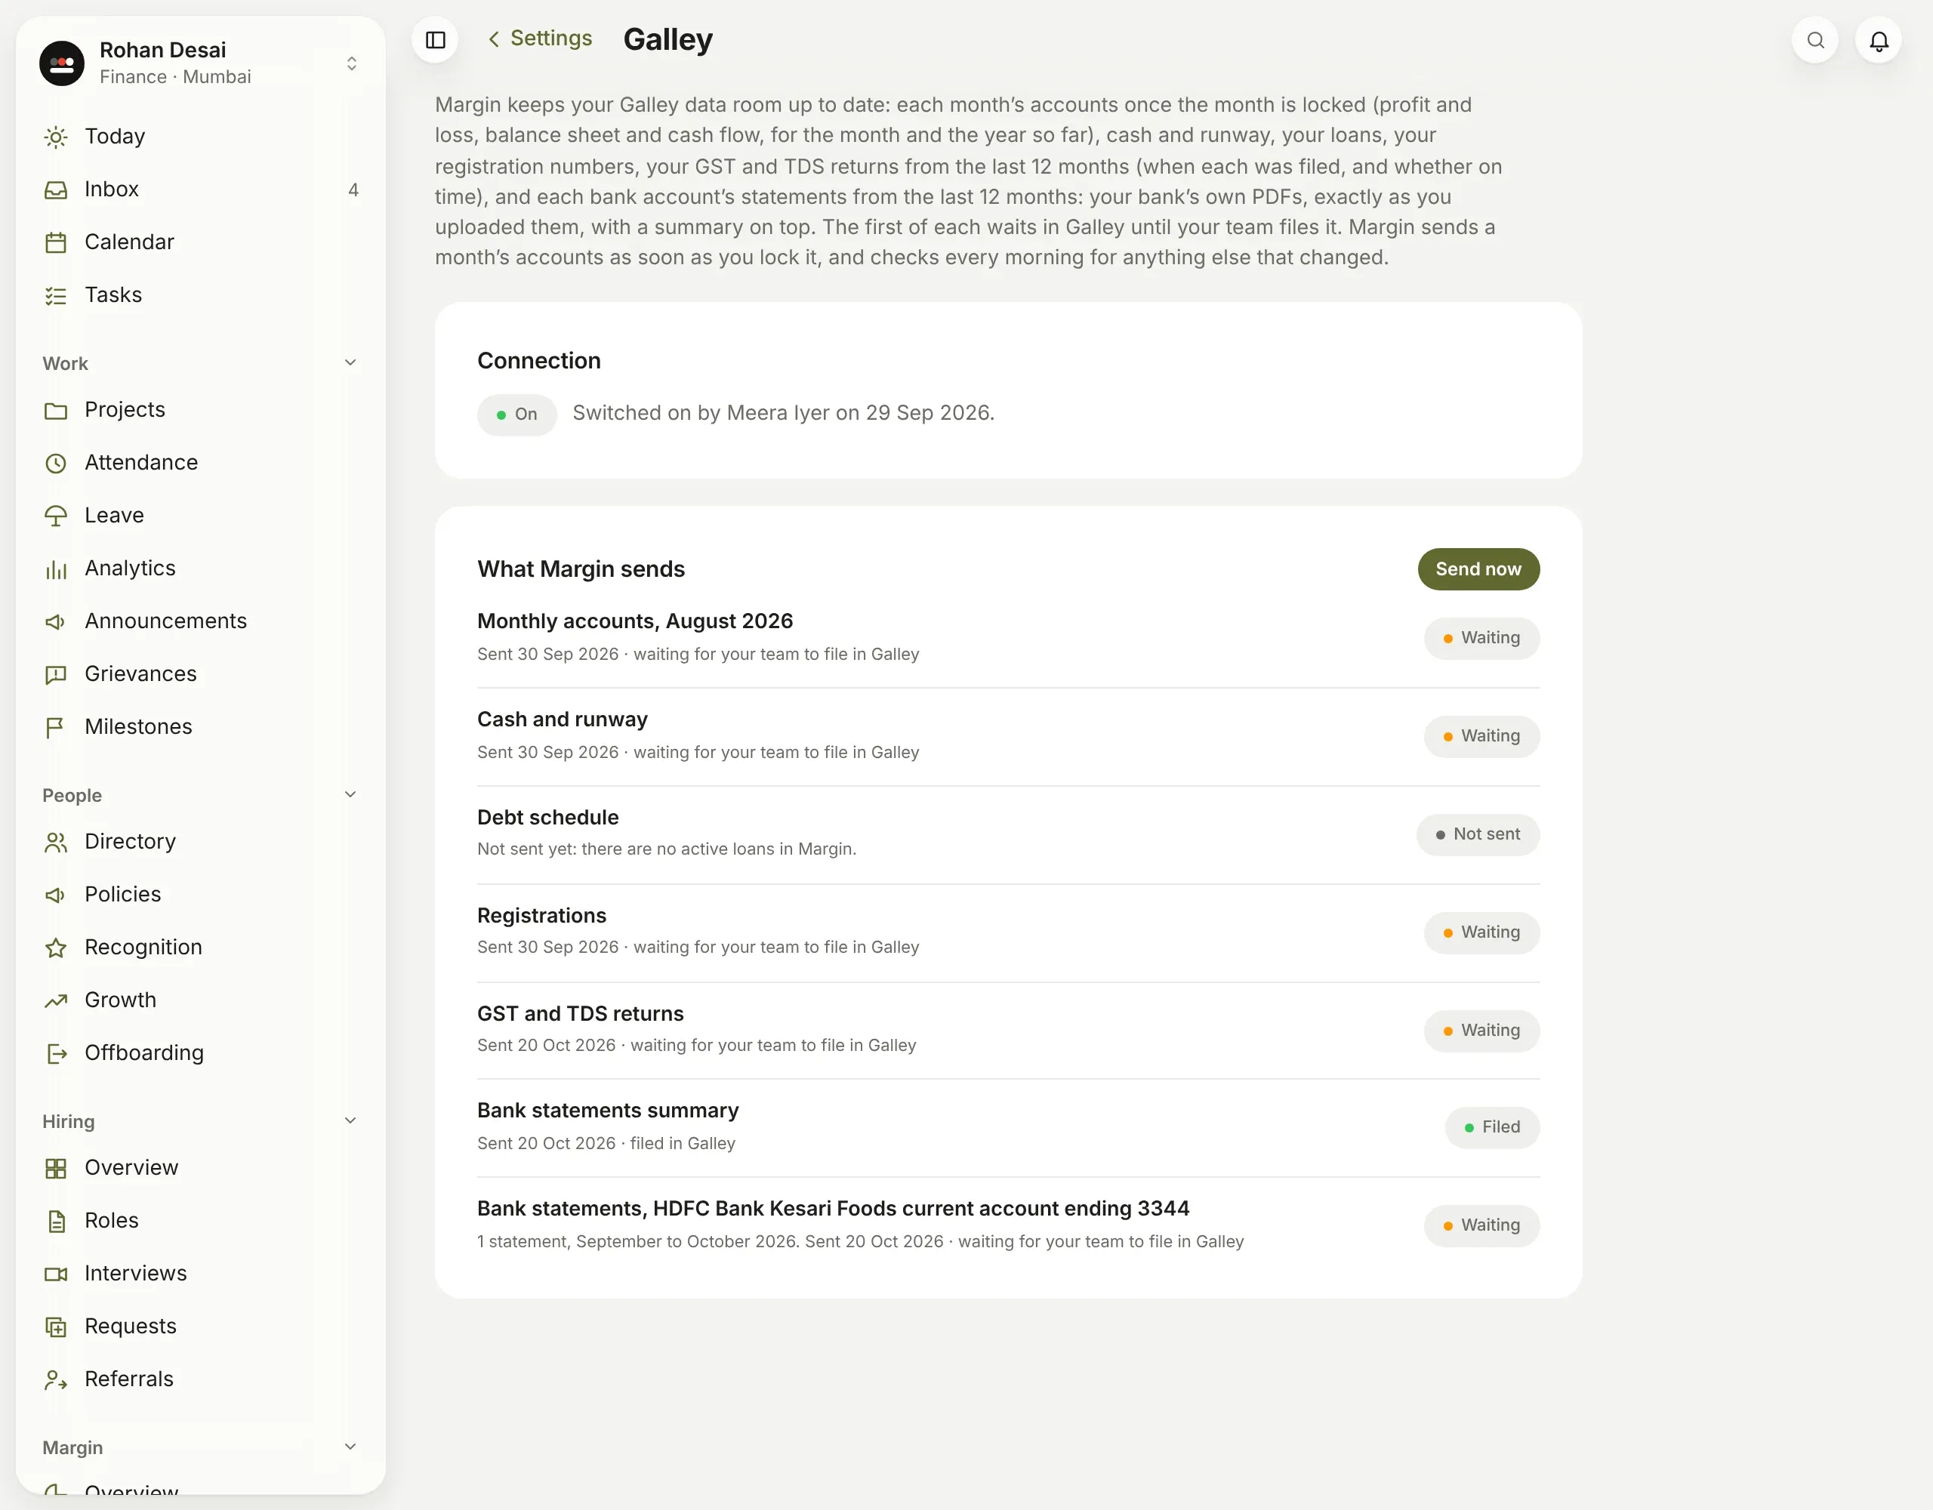This screenshot has height=1510, width=1933.
Task: Collapse the People section
Action: tap(350, 795)
